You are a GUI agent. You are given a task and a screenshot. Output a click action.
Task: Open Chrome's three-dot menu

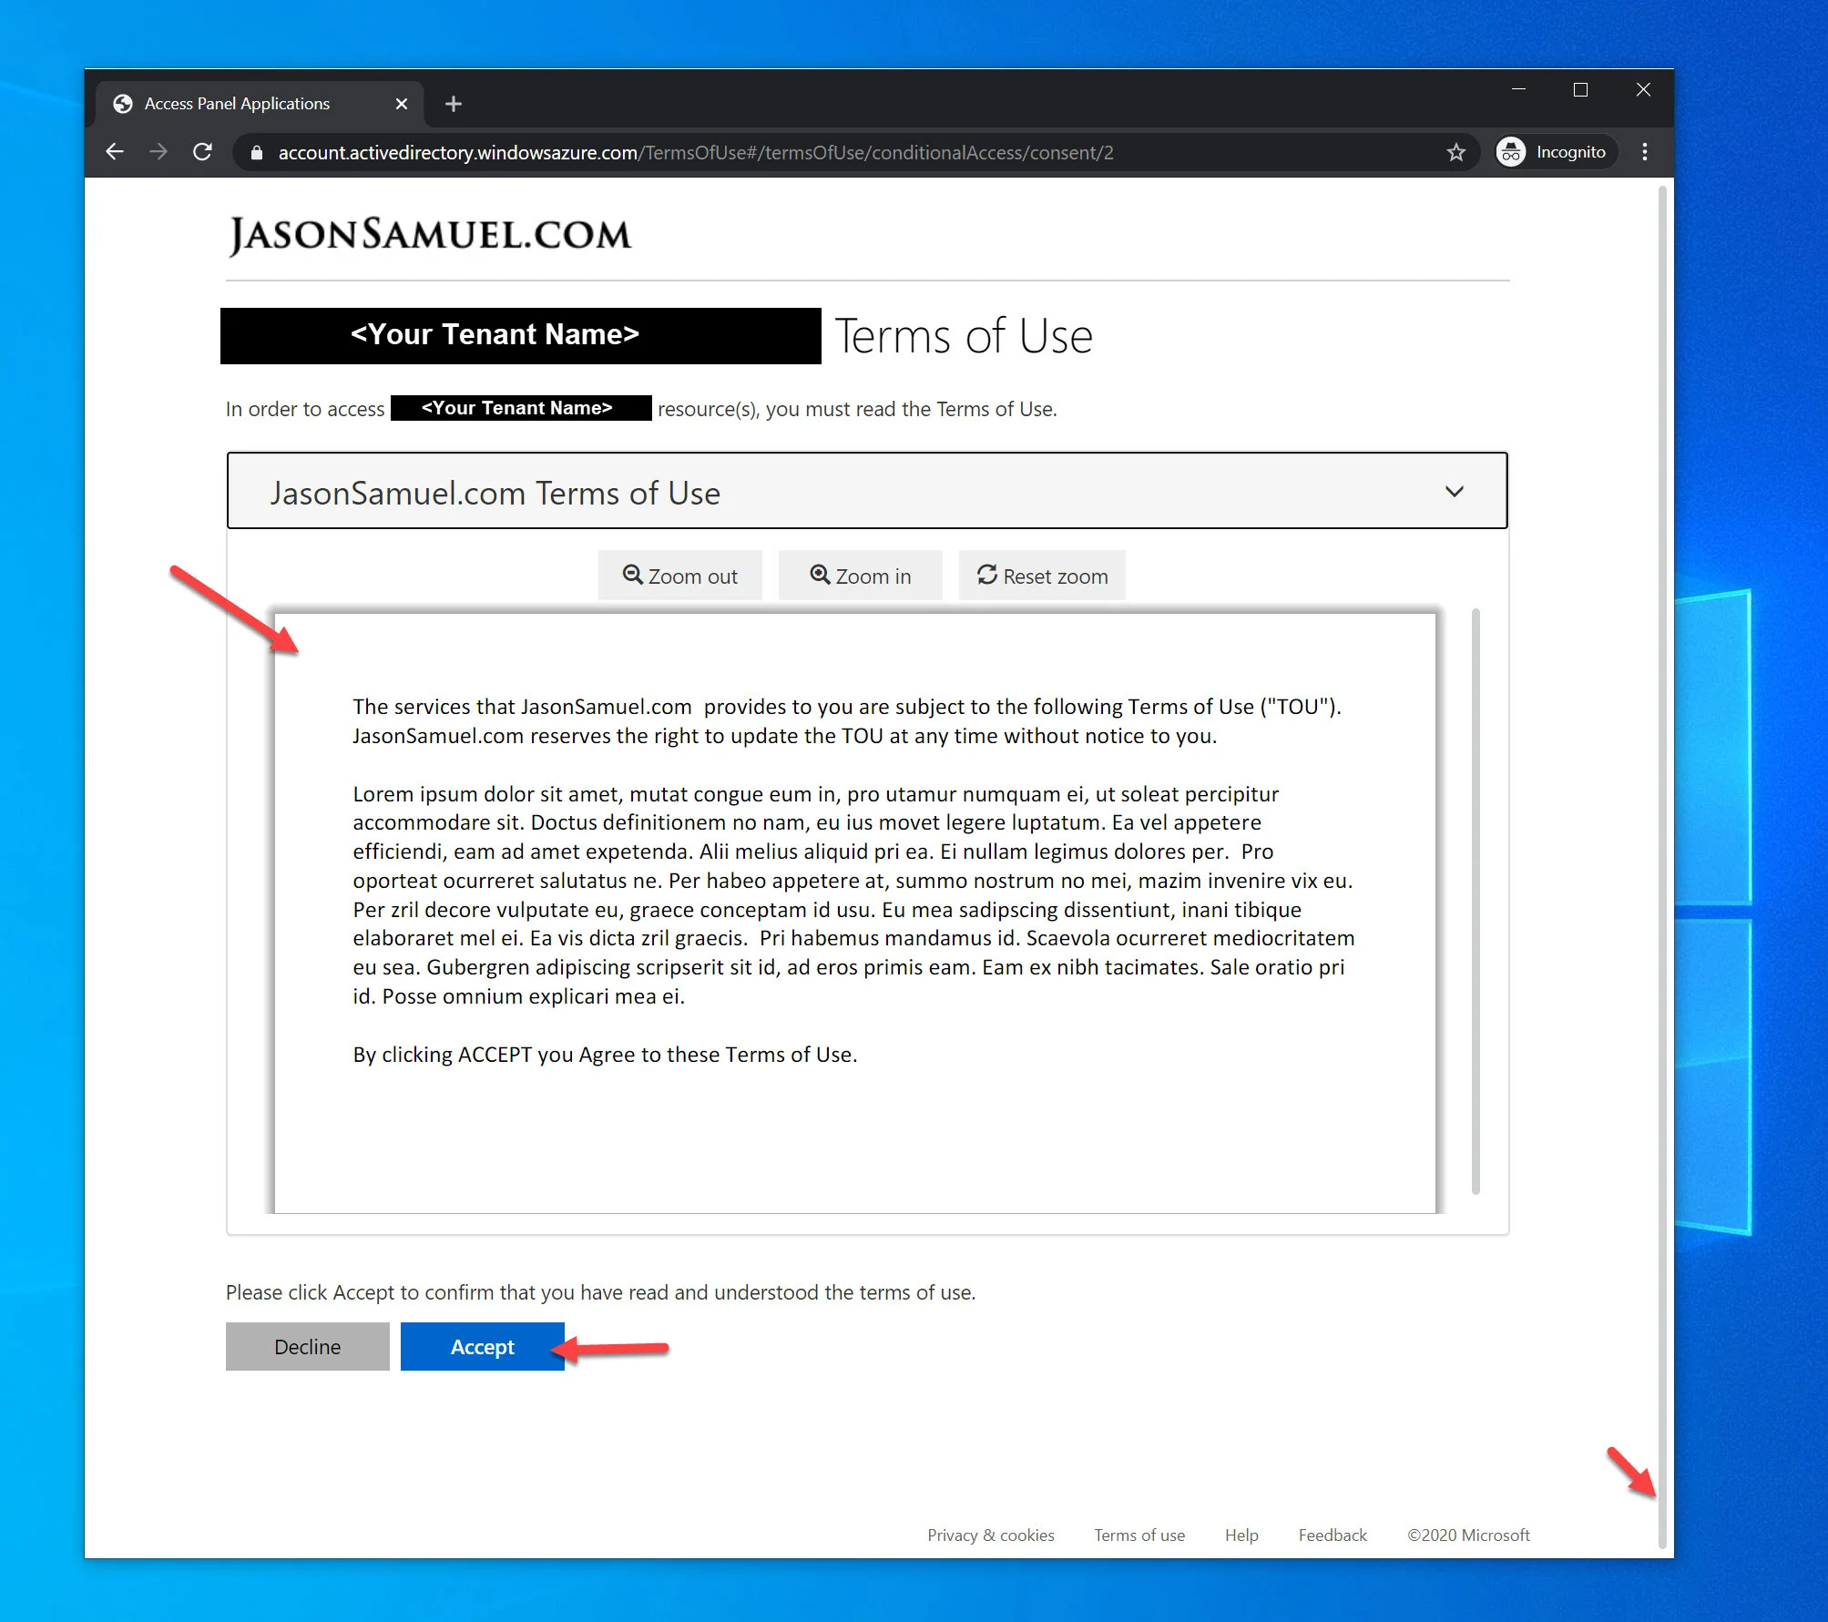coord(1644,152)
